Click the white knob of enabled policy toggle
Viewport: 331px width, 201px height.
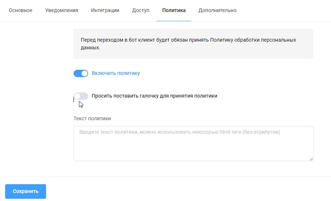tap(84, 73)
